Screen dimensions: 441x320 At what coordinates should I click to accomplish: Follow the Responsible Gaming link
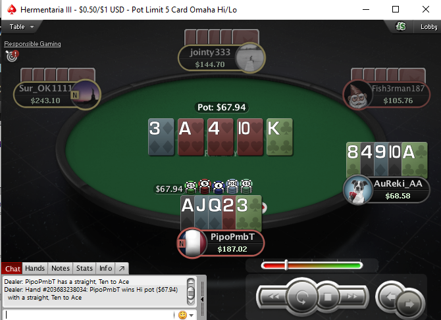click(32, 44)
